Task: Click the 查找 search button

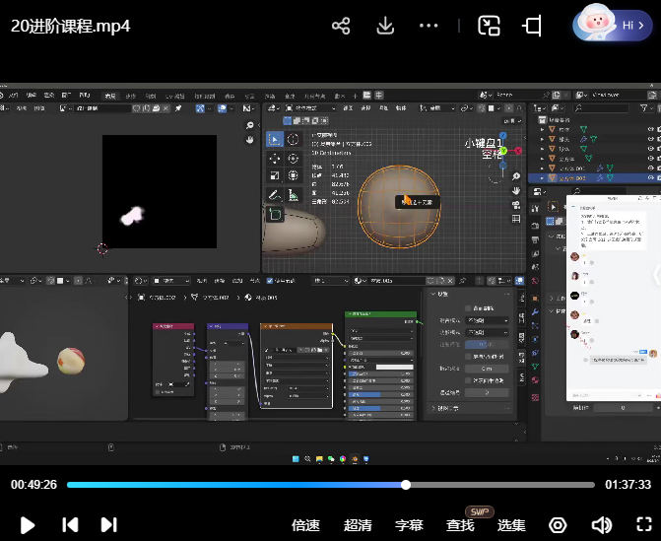Action: coord(460,525)
